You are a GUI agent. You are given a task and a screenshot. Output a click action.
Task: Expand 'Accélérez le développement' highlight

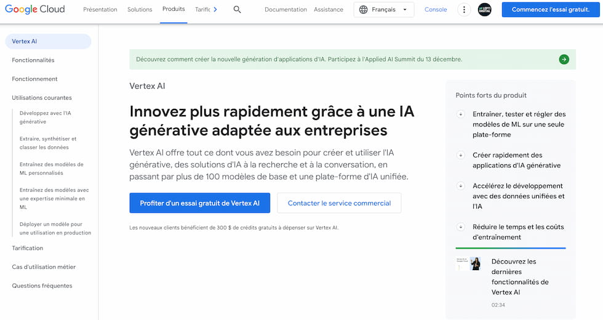(460, 186)
